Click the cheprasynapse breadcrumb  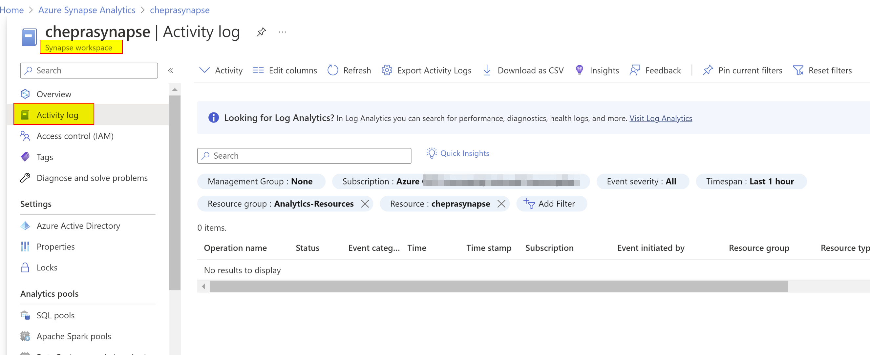(180, 10)
